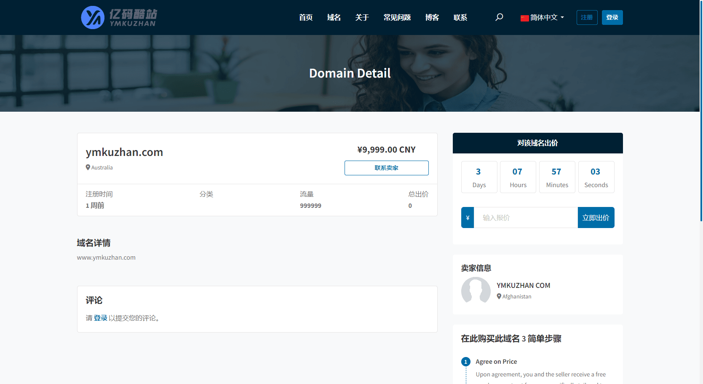
Task: Click step 1 circle icon
Action: pos(466,362)
